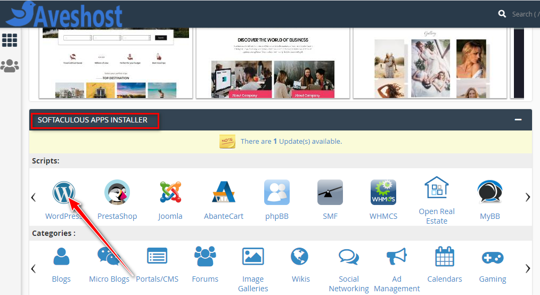Open the updates available notice link
540x295 pixels.
tap(291, 141)
